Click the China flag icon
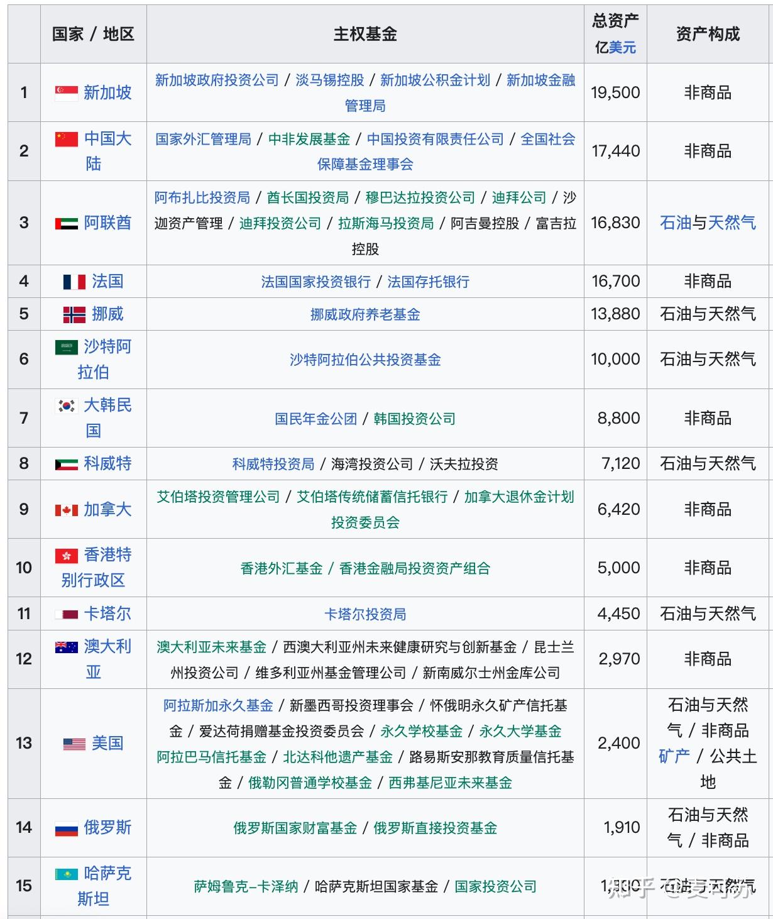 [66, 139]
